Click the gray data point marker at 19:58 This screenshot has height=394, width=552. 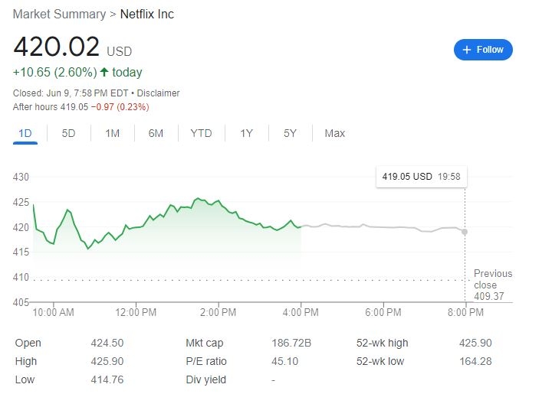click(465, 232)
